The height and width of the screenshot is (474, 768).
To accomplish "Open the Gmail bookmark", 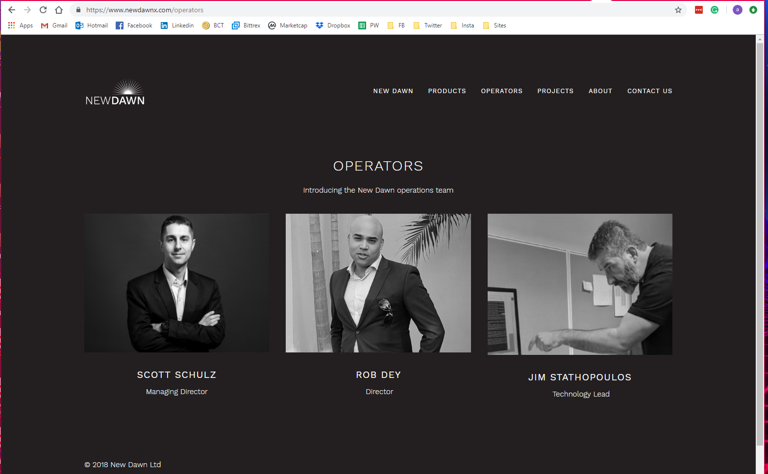I will point(54,25).
